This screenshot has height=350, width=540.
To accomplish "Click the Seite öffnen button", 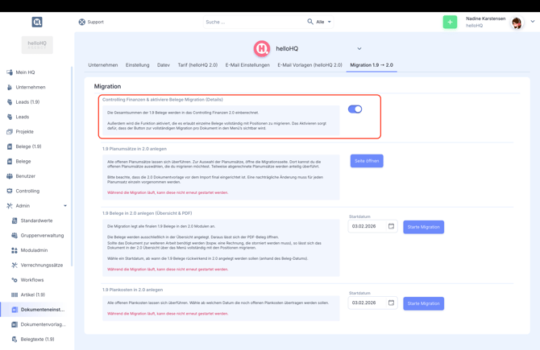I will tap(367, 161).
